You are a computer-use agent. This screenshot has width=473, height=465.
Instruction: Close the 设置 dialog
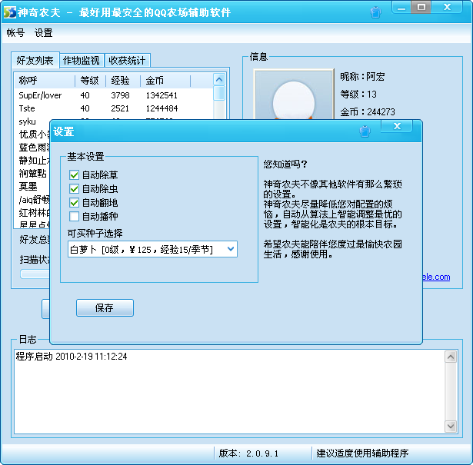pos(397,126)
